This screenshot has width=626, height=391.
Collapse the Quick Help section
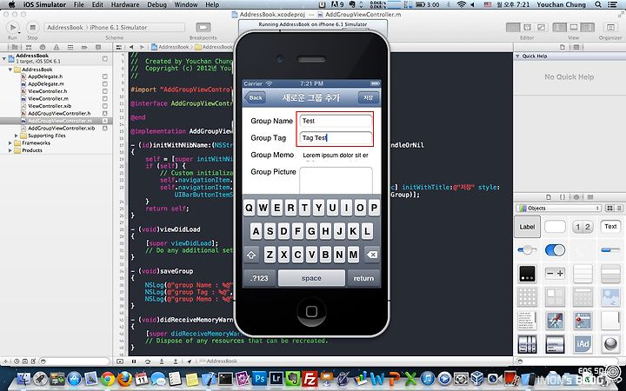coord(518,56)
